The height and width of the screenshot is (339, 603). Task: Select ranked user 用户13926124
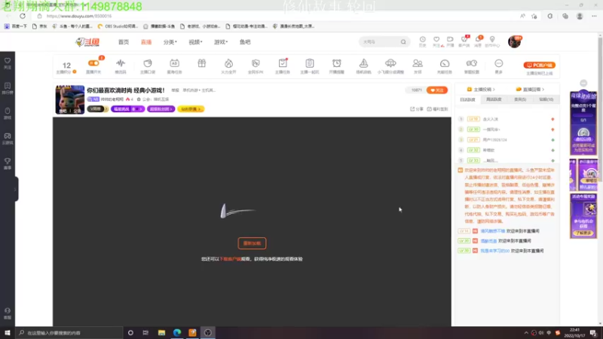tap(494, 140)
